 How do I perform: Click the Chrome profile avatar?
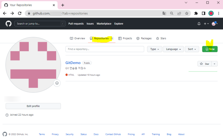click(x=211, y=13)
